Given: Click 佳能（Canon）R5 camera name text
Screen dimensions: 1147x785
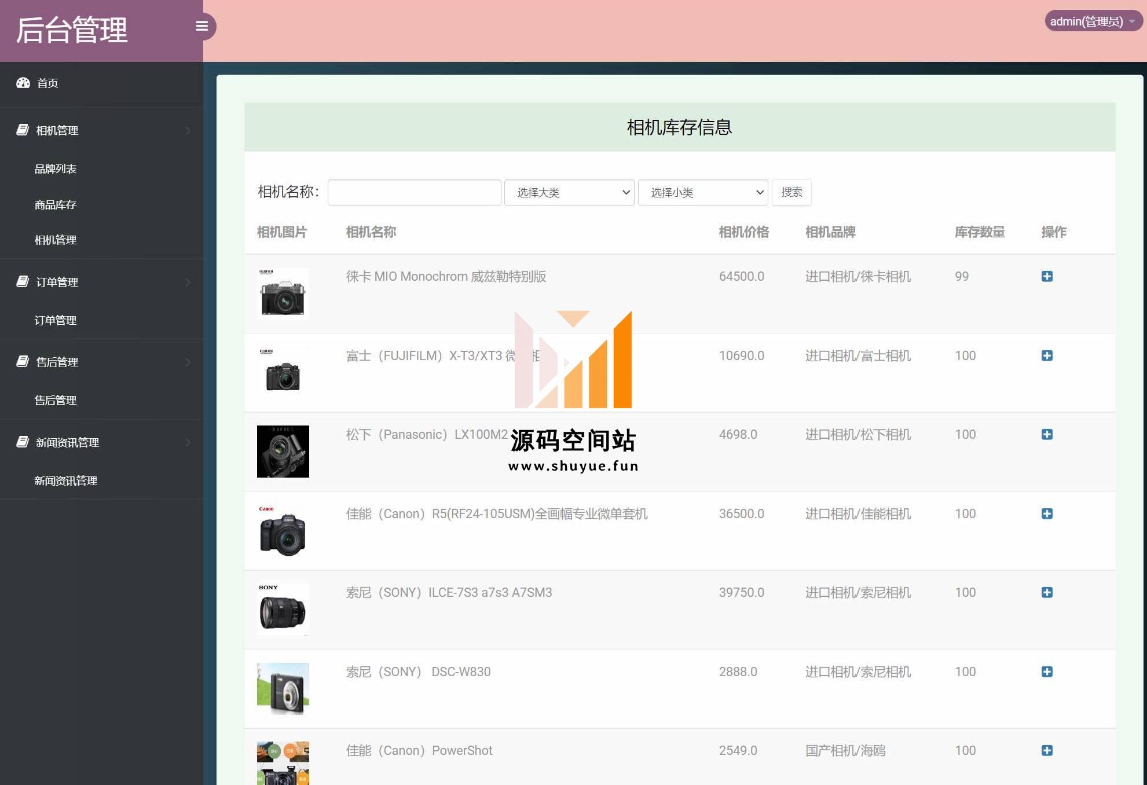Looking at the screenshot, I should (497, 514).
